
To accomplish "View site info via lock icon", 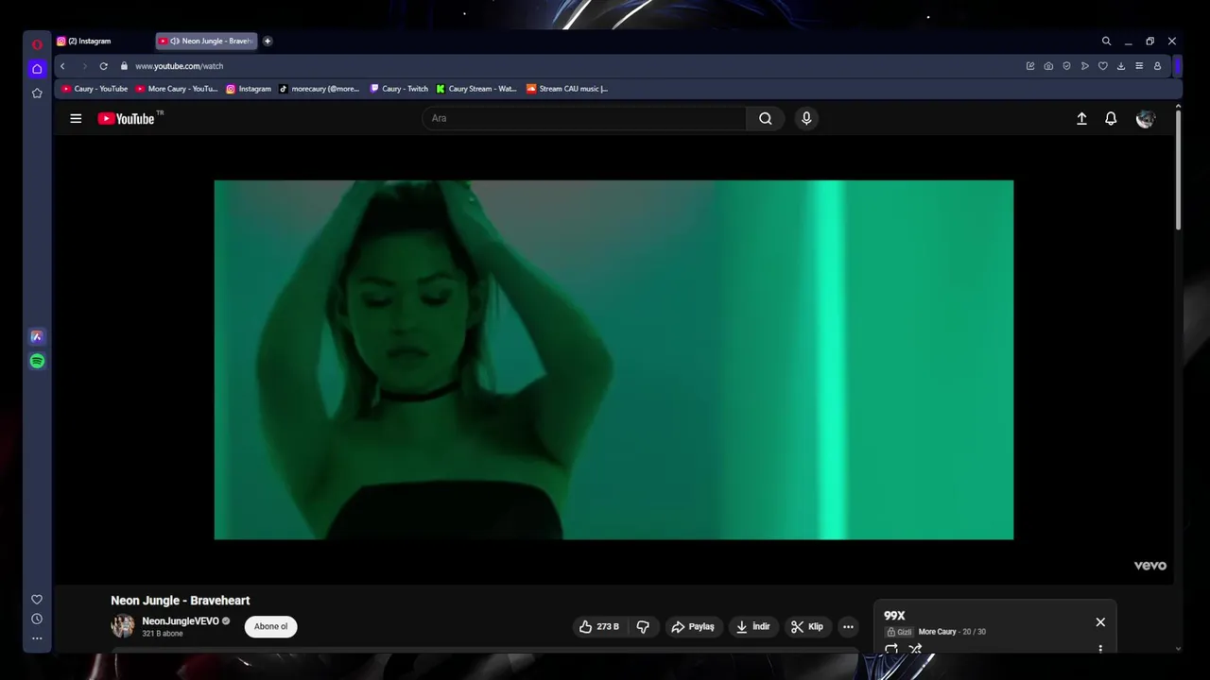I will tap(124, 66).
